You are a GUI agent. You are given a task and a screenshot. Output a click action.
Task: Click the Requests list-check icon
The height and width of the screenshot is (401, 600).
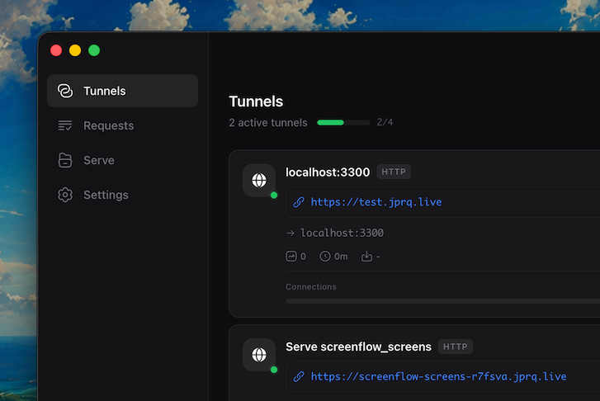(65, 125)
